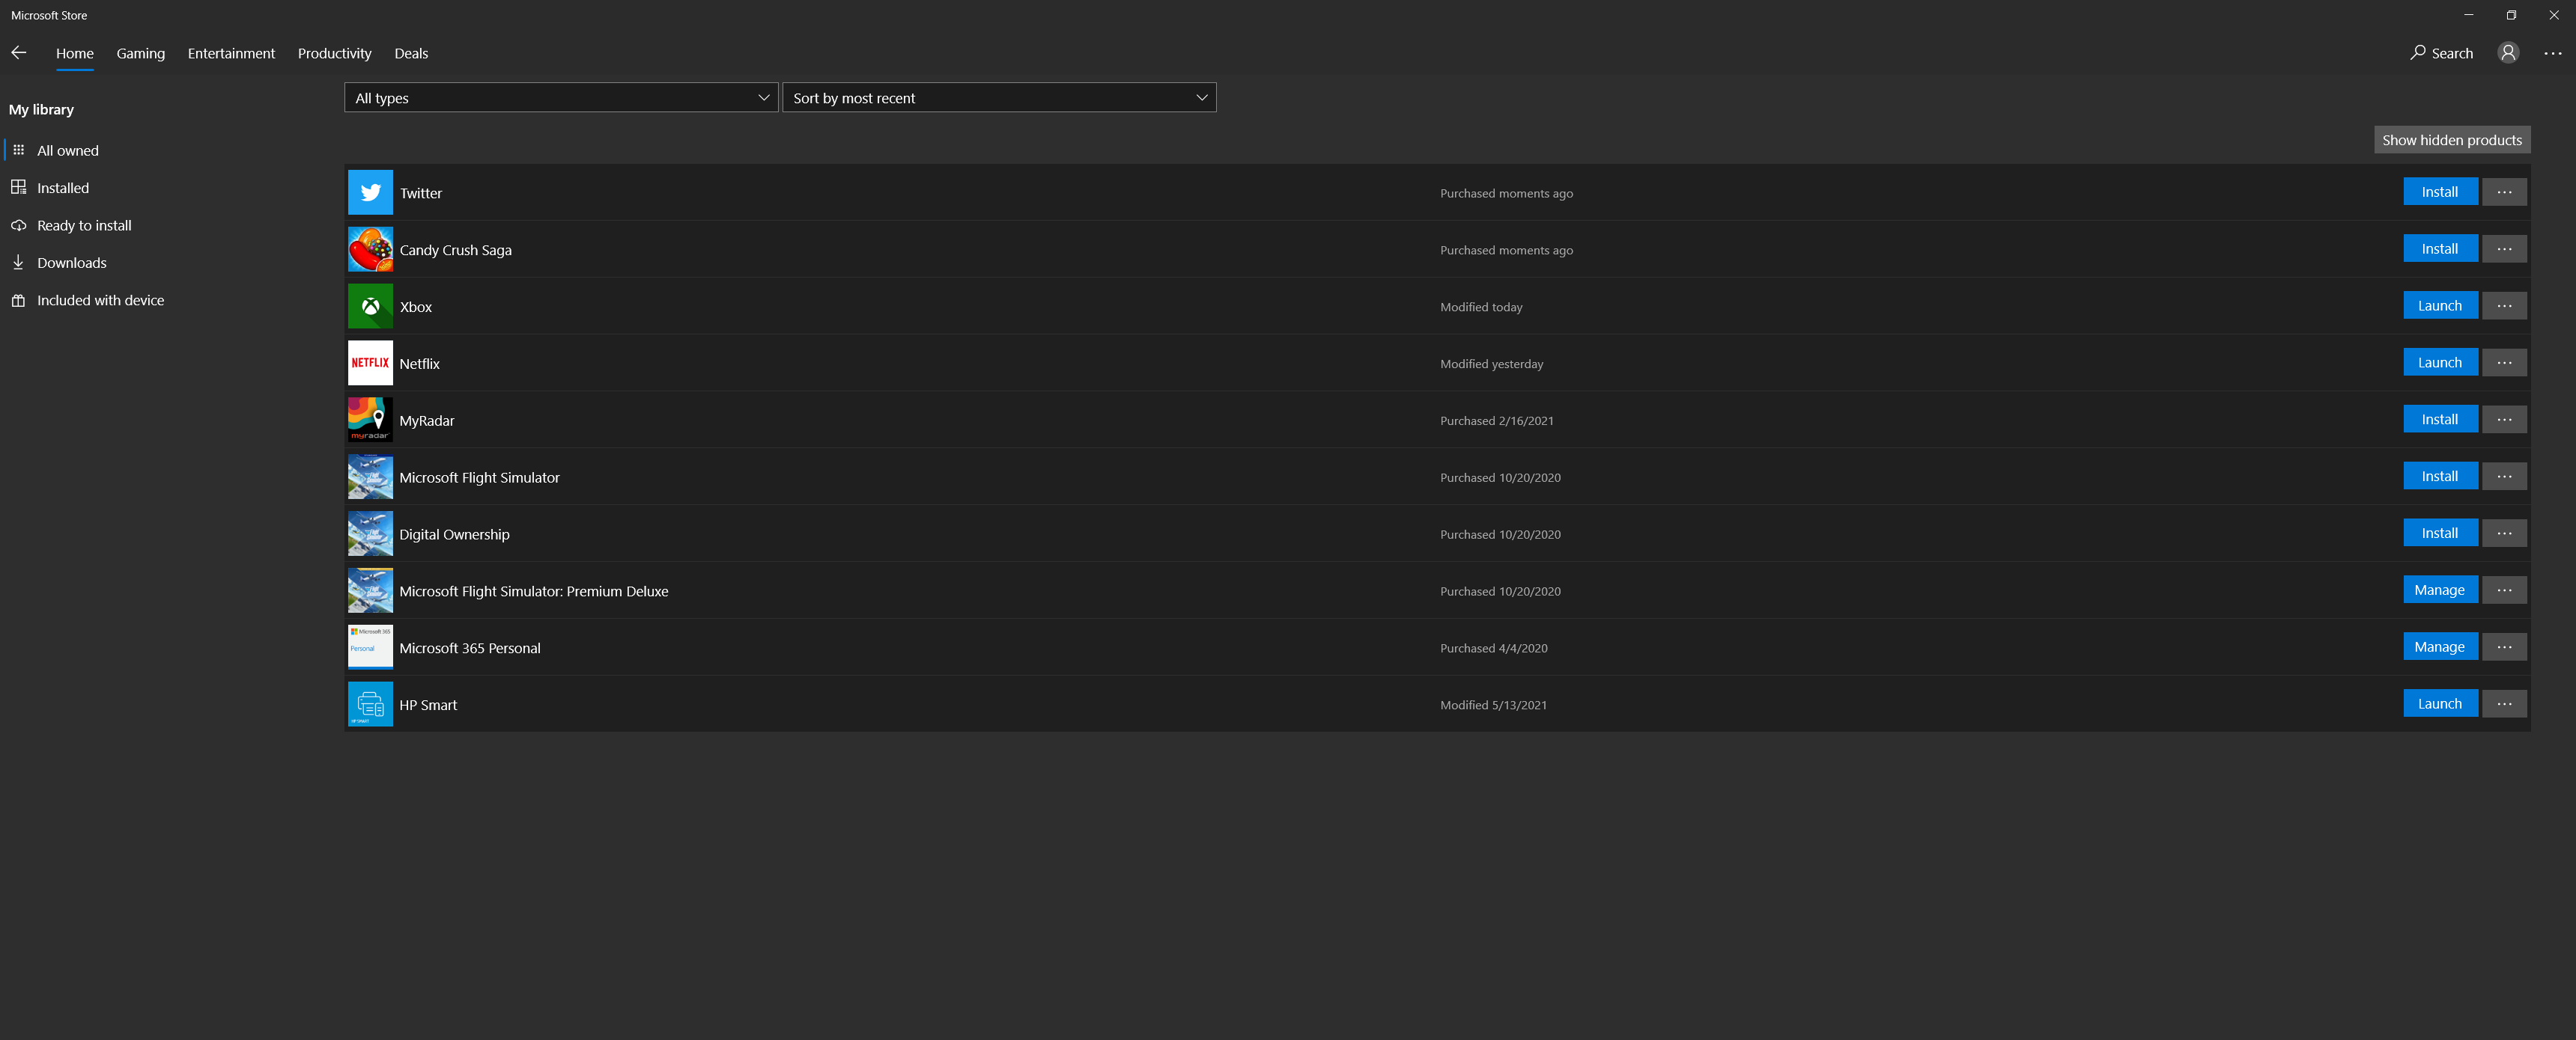Image resolution: width=2576 pixels, height=1040 pixels.
Task: Click the HP Smart title text
Action: tap(428, 704)
